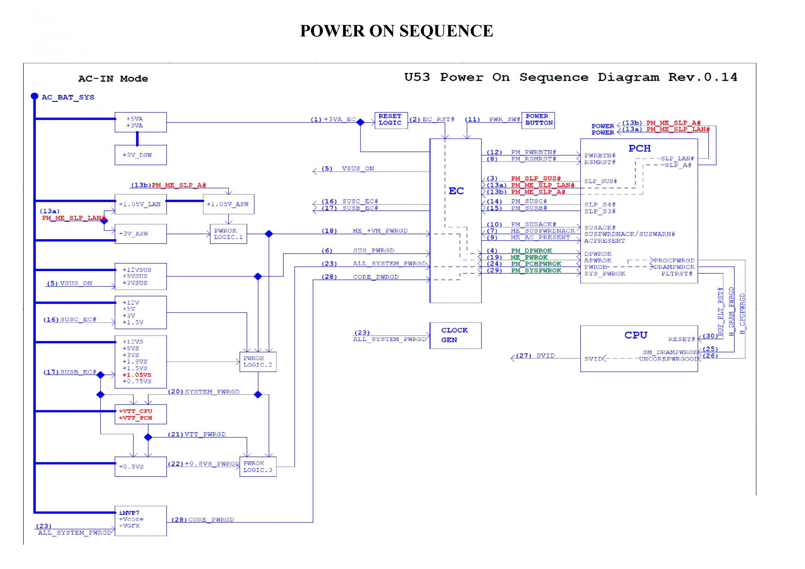Click the PWROK LOGIC.3 box
Viewport: 805px width, 569px height.
coord(258,467)
